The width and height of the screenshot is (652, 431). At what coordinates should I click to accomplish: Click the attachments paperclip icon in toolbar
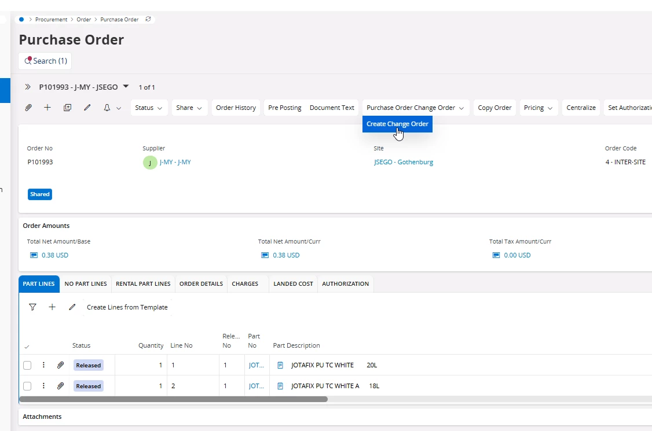pyautogui.click(x=28, y=108)
